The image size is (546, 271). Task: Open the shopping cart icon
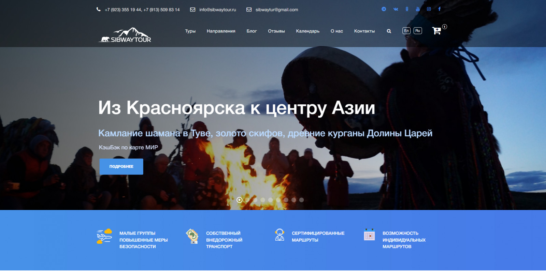tap(436, 31)
